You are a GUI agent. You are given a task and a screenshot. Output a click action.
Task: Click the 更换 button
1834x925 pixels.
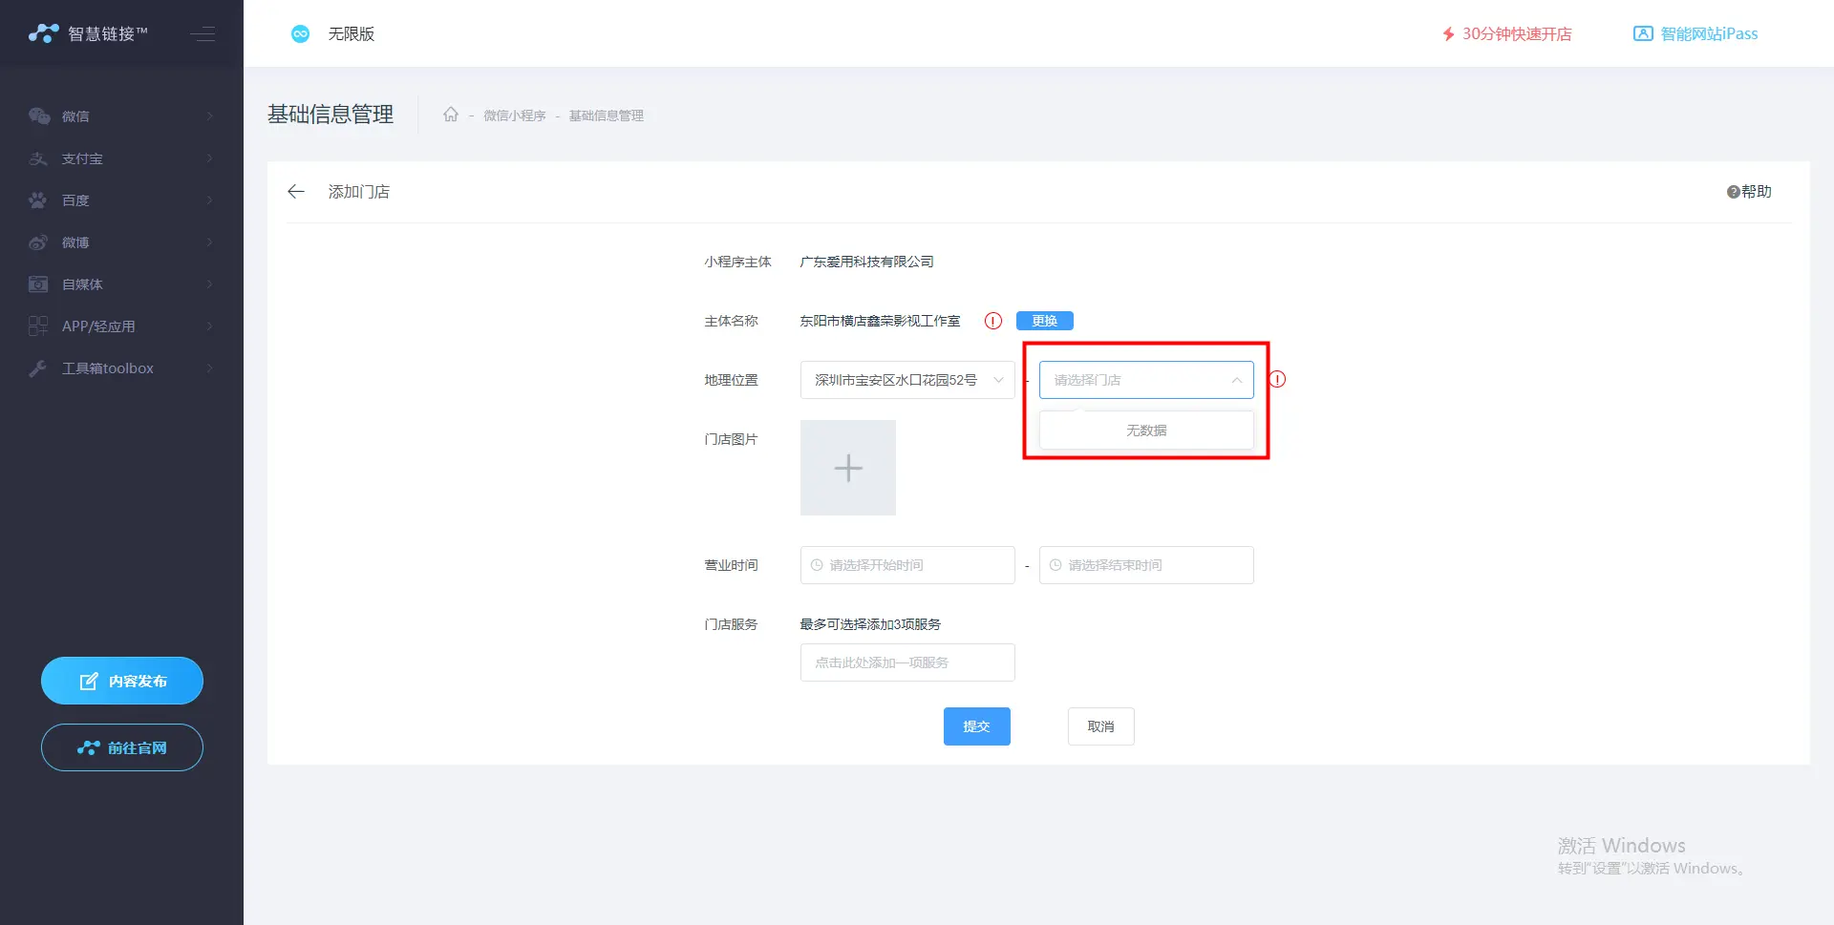coord(1044,321)
